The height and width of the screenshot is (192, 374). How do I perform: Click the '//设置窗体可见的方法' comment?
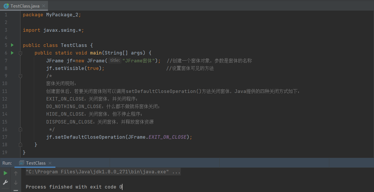click(x=190, y=68)
